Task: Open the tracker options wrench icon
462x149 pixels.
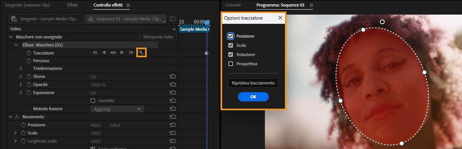Action: pyautogui.click(x=141, y=53)
